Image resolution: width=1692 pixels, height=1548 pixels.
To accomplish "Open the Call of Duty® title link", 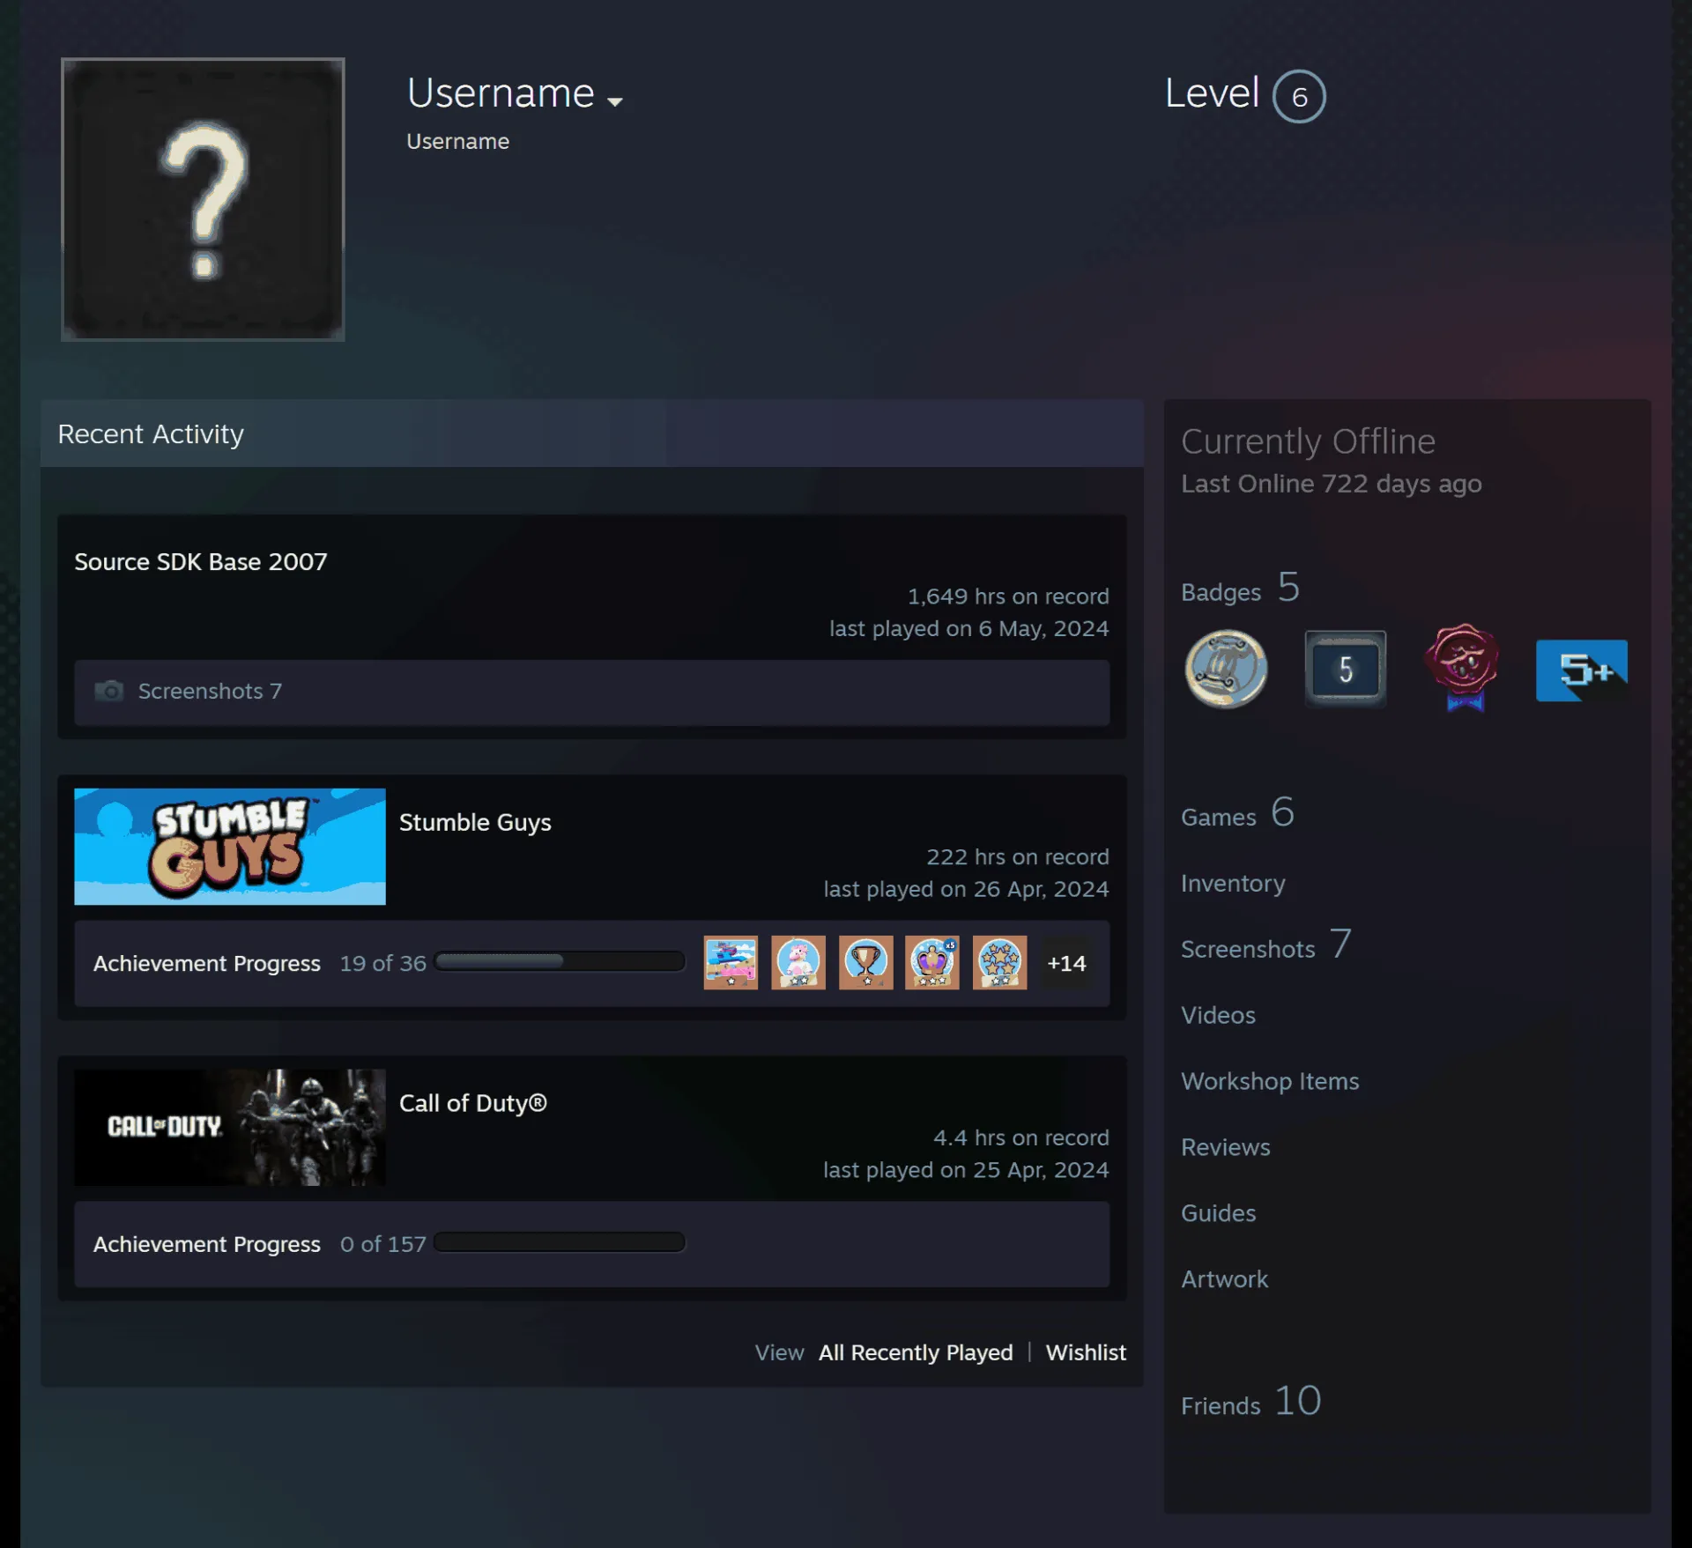I will pos(473,1103).
